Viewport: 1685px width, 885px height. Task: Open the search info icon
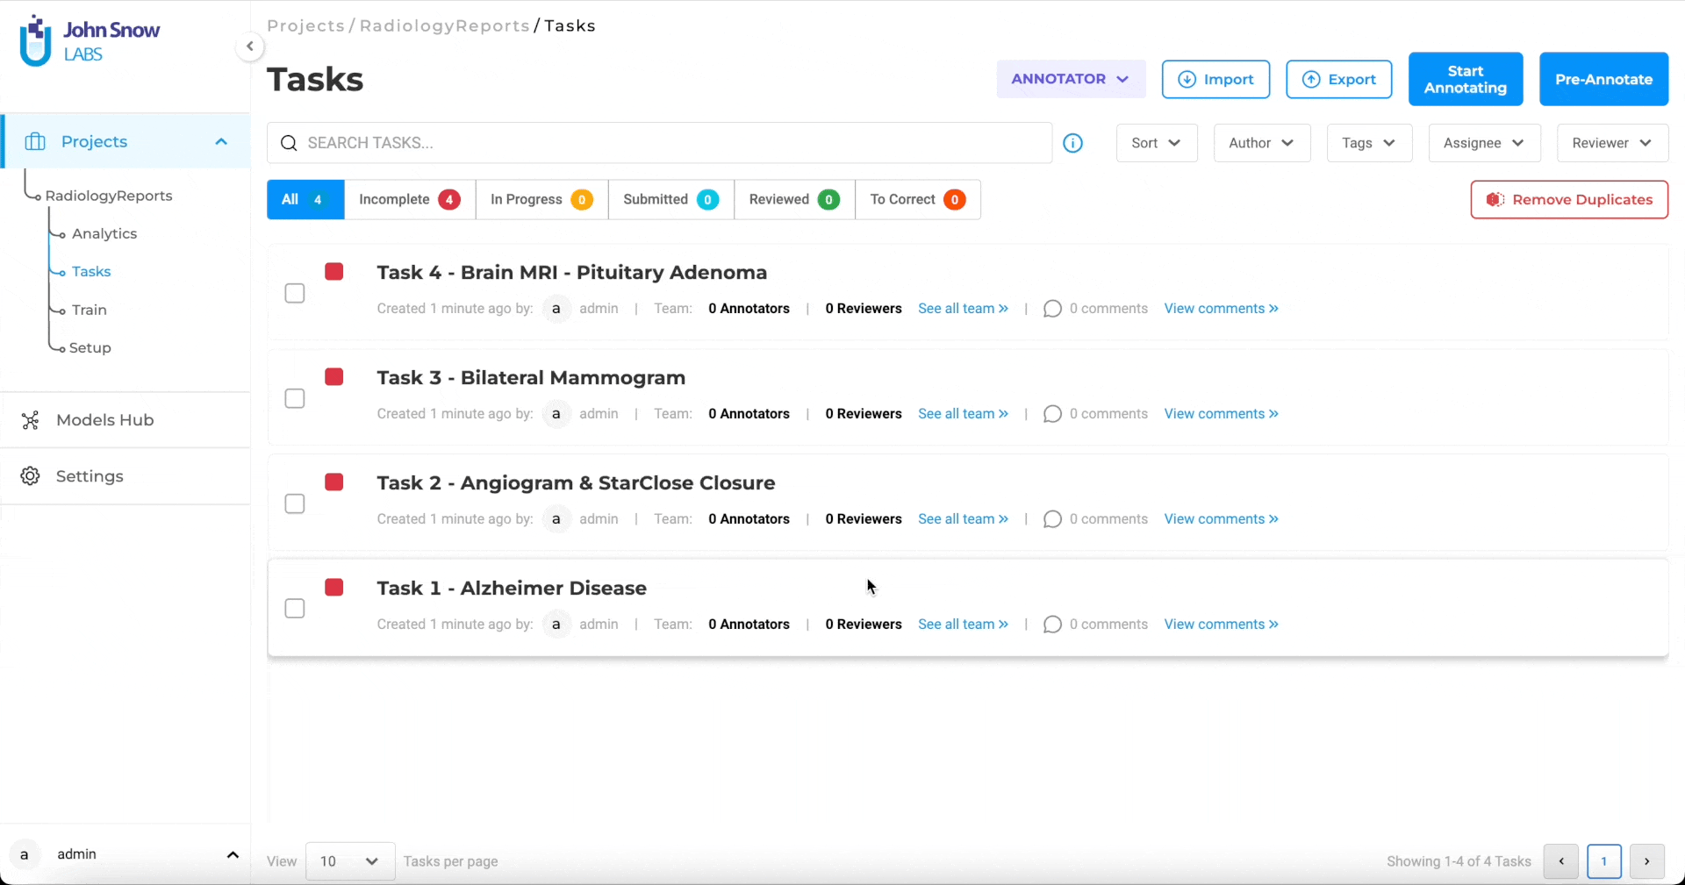(x=1072, y=143)
